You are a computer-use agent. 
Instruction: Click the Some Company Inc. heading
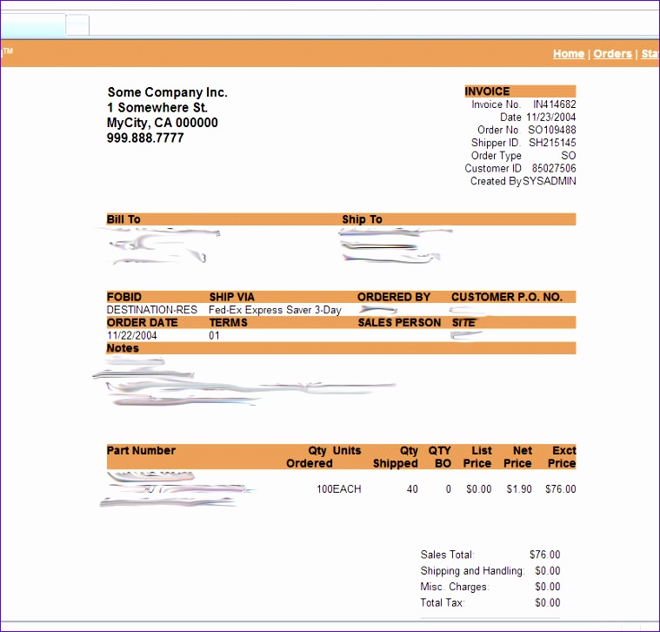click(x=167, y=92)
